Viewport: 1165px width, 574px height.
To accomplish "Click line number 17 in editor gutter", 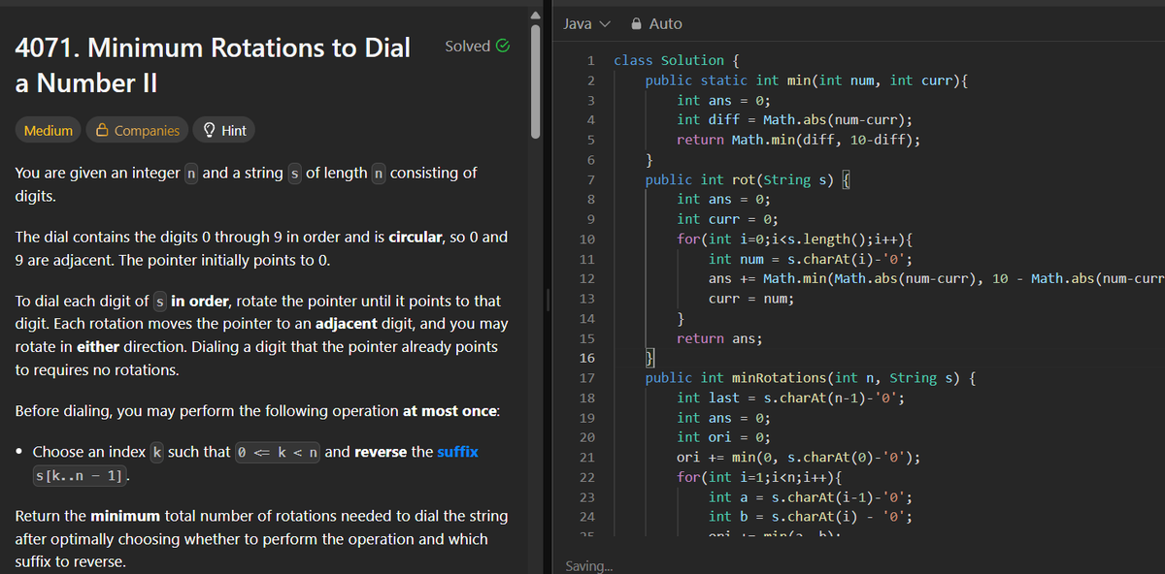I will coord(587,378).
